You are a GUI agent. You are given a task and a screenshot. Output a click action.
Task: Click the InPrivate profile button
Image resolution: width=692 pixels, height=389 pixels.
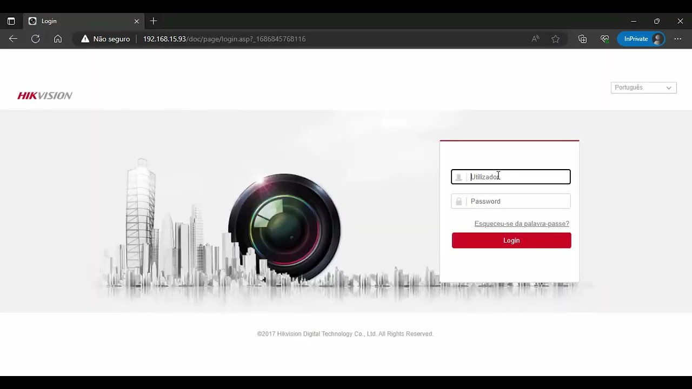641,39
